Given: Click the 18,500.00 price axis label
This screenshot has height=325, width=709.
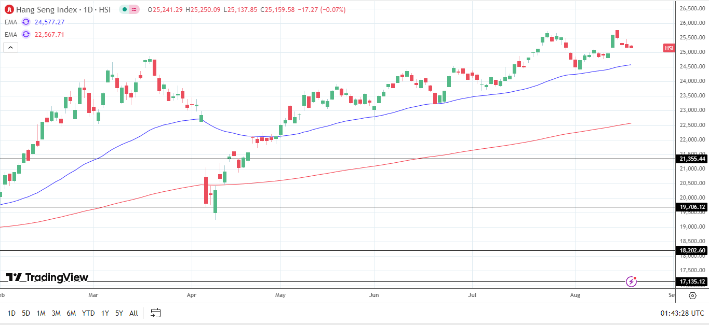Looking at the screenshot, I should click(x=692, y=241).
